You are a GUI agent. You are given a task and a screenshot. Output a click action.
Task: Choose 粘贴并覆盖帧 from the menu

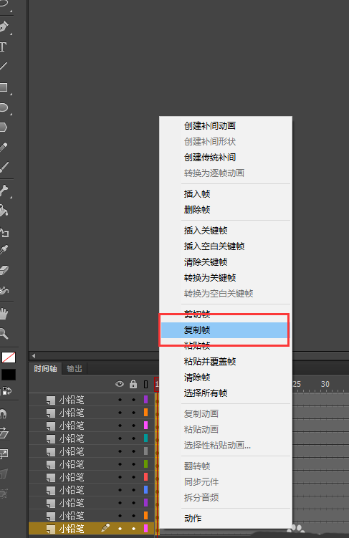point(210,362)
